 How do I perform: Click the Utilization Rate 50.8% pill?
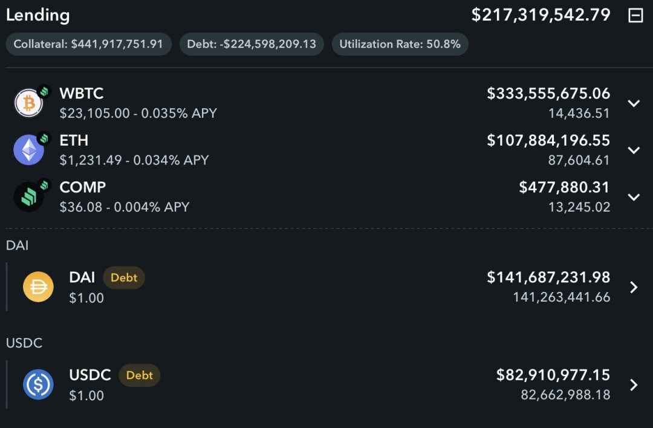point(400,44)
